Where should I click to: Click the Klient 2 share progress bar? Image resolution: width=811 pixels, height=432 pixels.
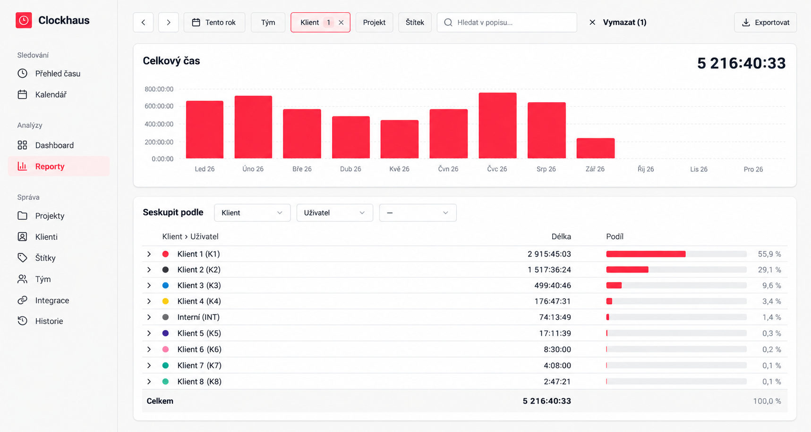[676, 270]
